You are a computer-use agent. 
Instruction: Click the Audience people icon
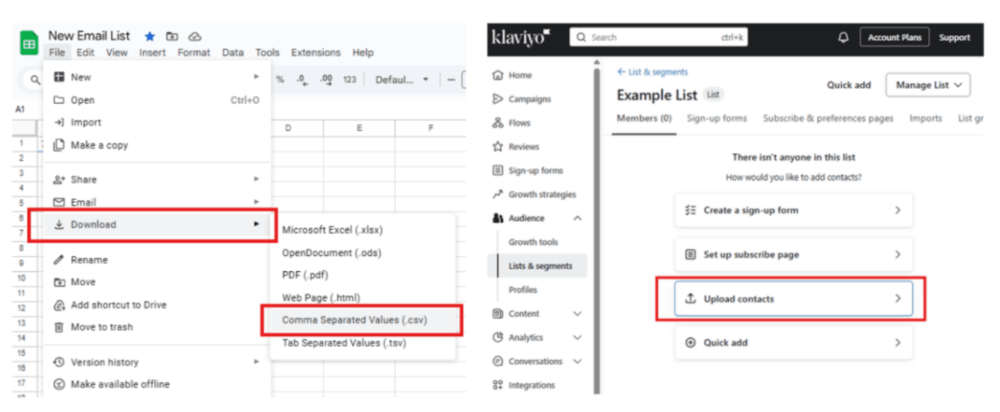click(497, 218)
